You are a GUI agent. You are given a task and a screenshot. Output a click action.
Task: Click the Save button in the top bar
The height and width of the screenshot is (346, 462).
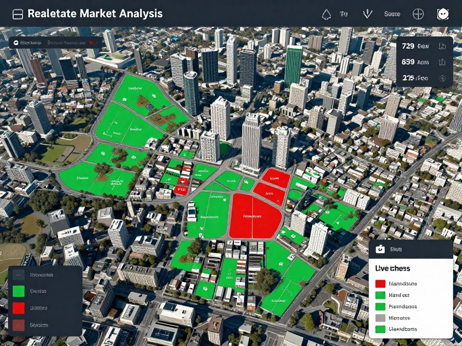(392, 14)
